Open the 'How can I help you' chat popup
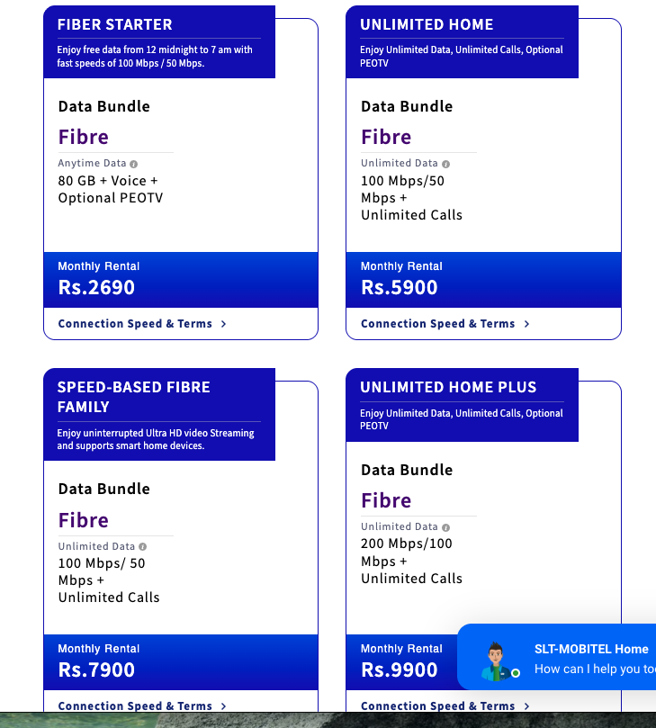 tap(557, 657)
